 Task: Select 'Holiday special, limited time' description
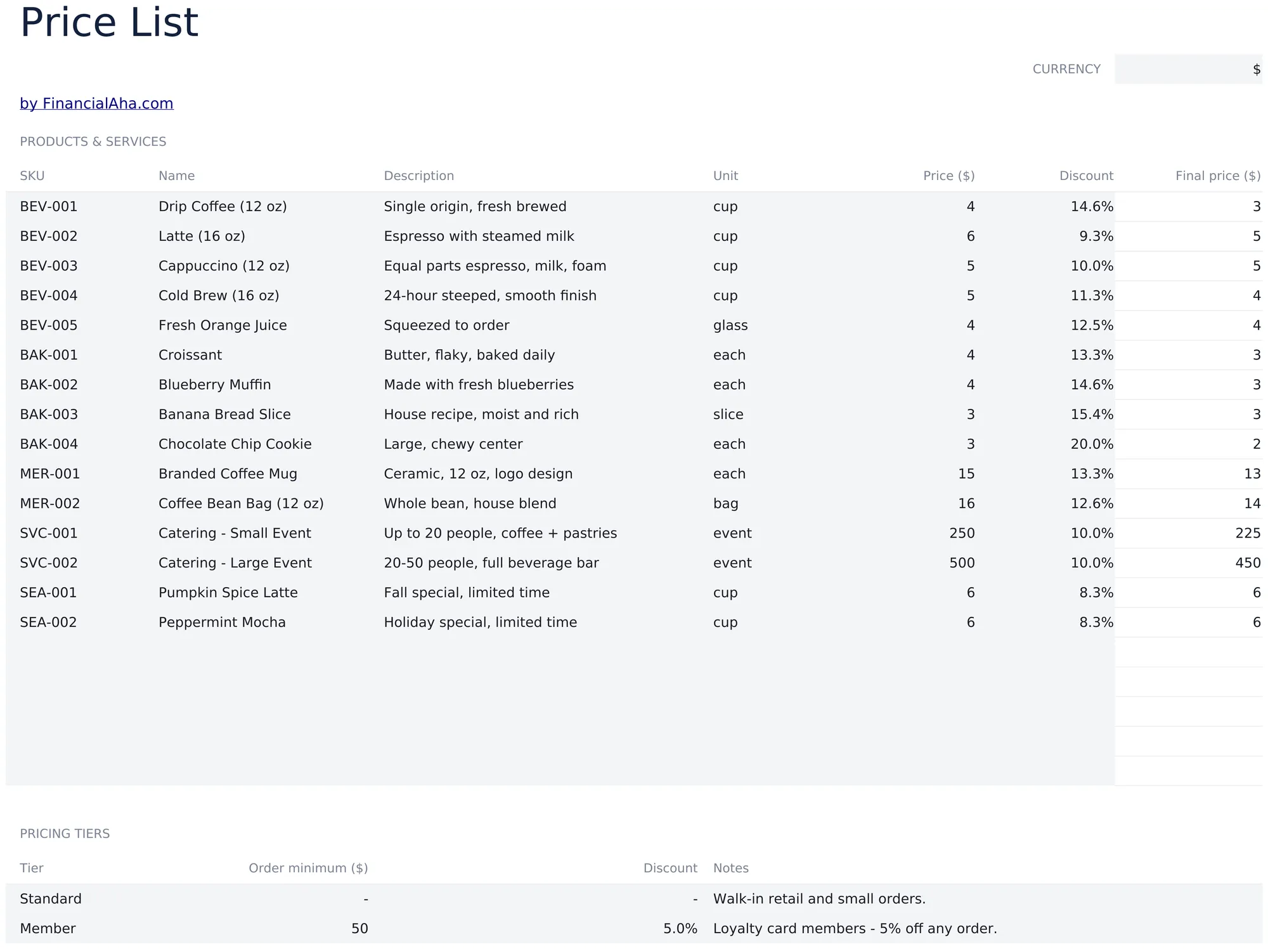[480, 623]
